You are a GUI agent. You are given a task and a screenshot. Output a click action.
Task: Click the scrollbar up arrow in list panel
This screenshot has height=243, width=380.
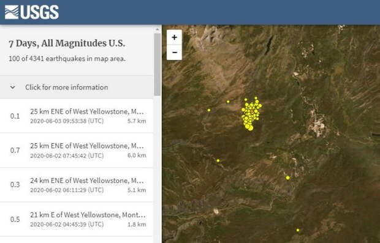(158, 29)
